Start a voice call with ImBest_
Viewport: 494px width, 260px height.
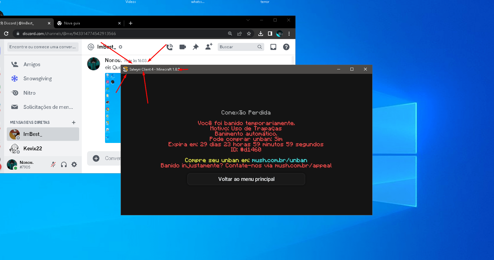pyautogui.click(x=170, y=47)
